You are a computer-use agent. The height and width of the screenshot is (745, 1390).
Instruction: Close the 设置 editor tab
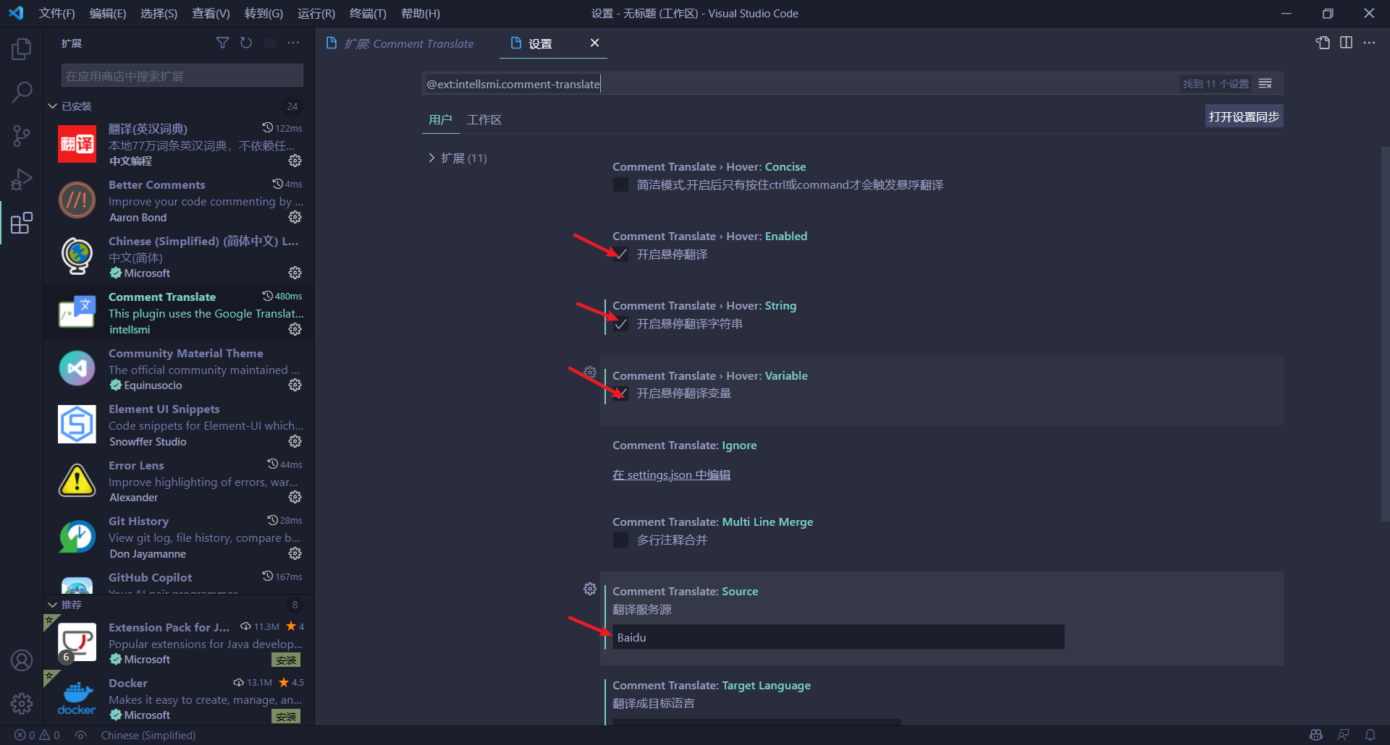[594, 43]
